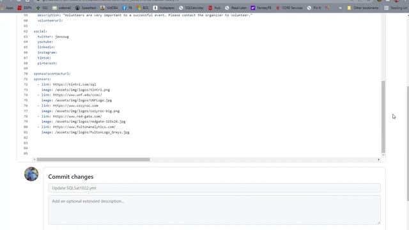This screenshot has width=409, height=230.
Task: Click the horizontal scrollbar right arrow
Action: 379,159
